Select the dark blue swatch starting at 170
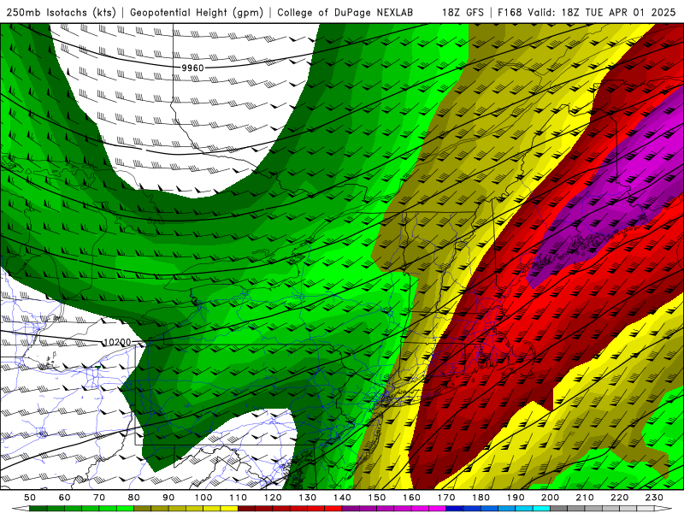The height and width of the screenshot is (513, 684). coord(455,509)
